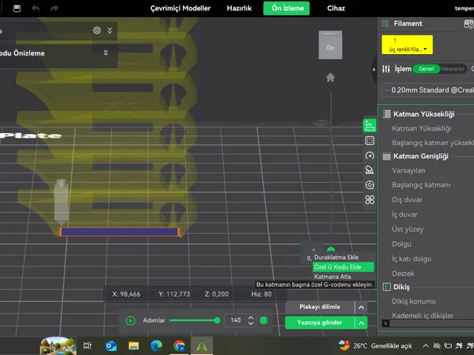
Task: Toggle process mode to Nesneler
Action: click(x=453, y=69)
